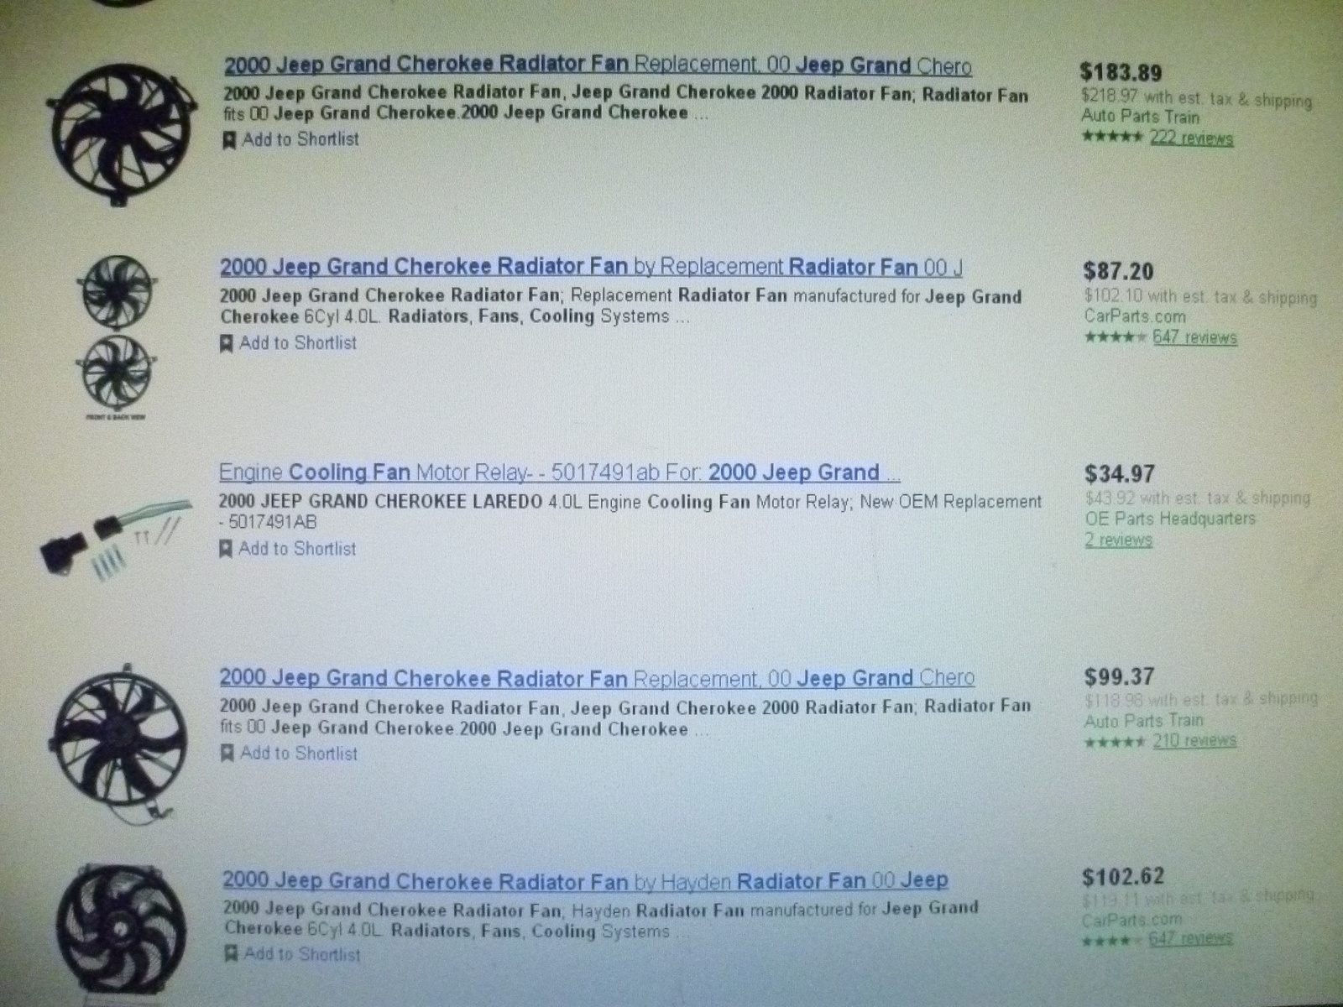Click bookmark icon for $99.37 radiator fan

point(227,754)
